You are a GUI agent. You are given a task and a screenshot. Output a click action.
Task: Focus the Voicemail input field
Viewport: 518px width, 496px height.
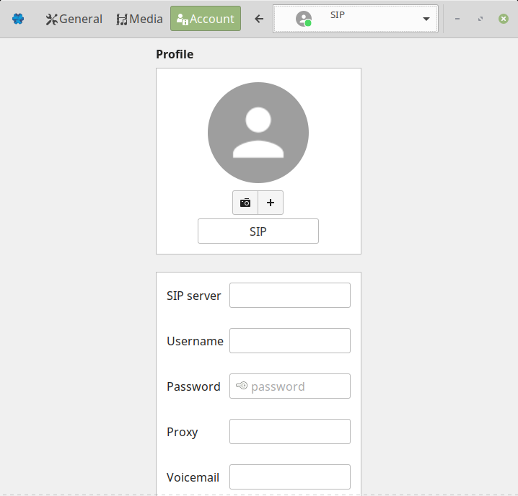click(290, 477)
